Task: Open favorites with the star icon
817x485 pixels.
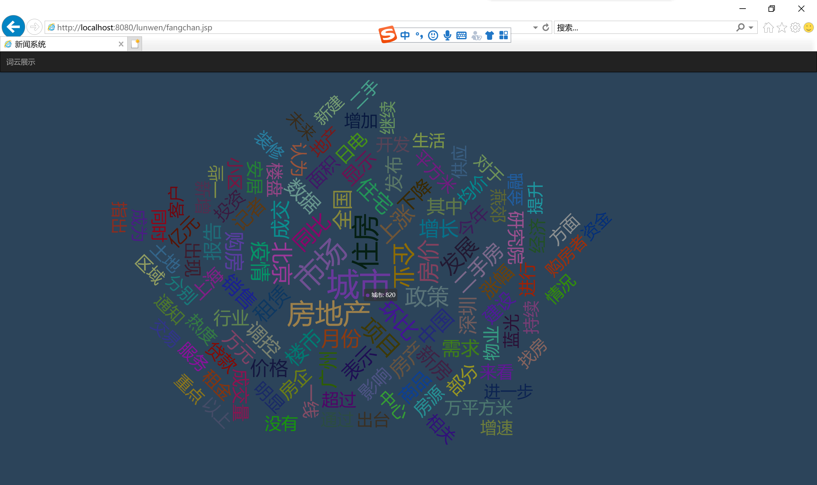Action: click(x=782, y=27)
